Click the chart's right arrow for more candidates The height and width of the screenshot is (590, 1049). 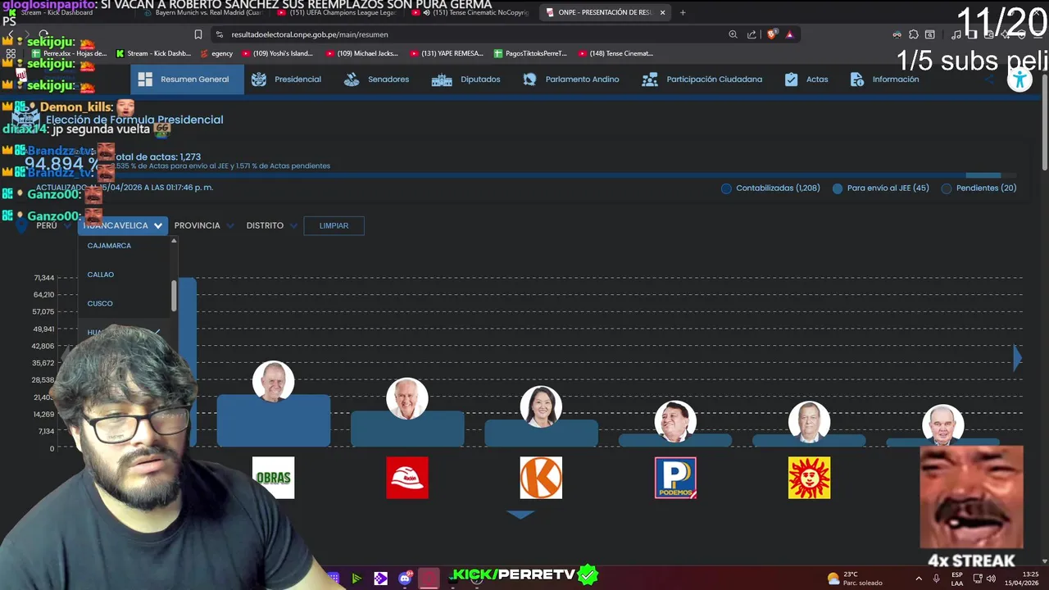pyautogui.click(x=1018, y=358)
